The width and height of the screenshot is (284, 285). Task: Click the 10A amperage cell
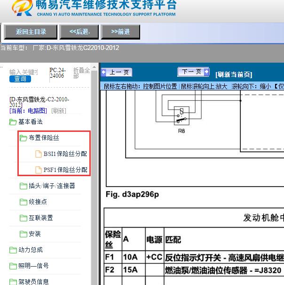pos(134,257)
